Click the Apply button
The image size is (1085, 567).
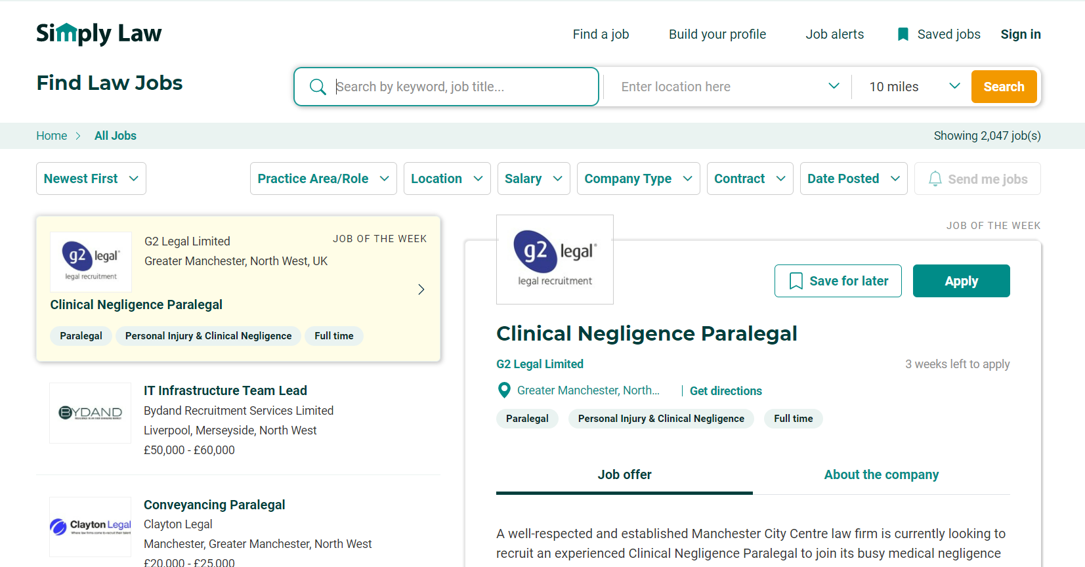click(x=961, y=281)
